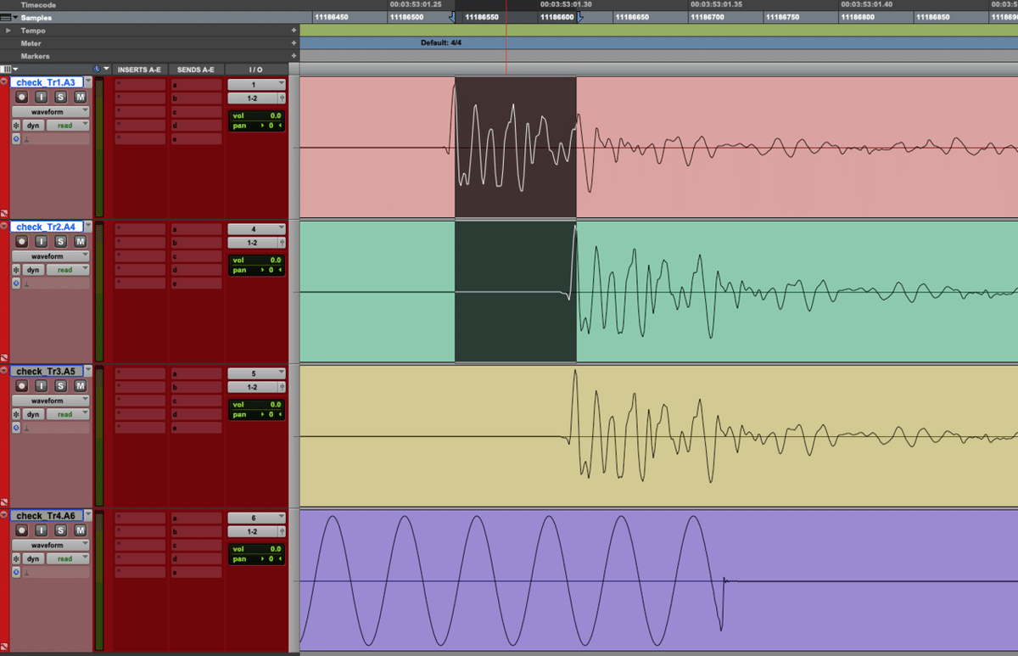Image resolution: width=1018 pixels, height=656 pixels.
Task: Open input selector '5' on check_Tr3.A5
Action: pos(256,373)
